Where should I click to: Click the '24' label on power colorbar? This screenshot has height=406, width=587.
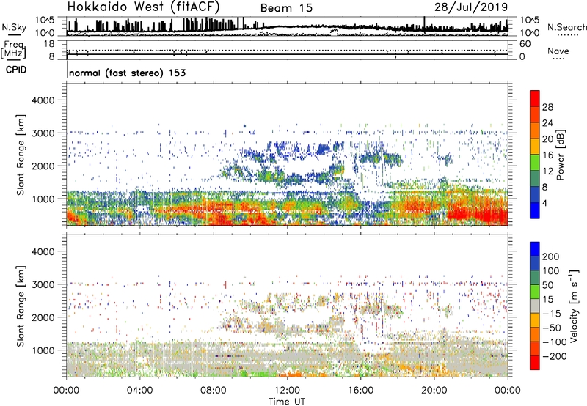click(547, 123)
